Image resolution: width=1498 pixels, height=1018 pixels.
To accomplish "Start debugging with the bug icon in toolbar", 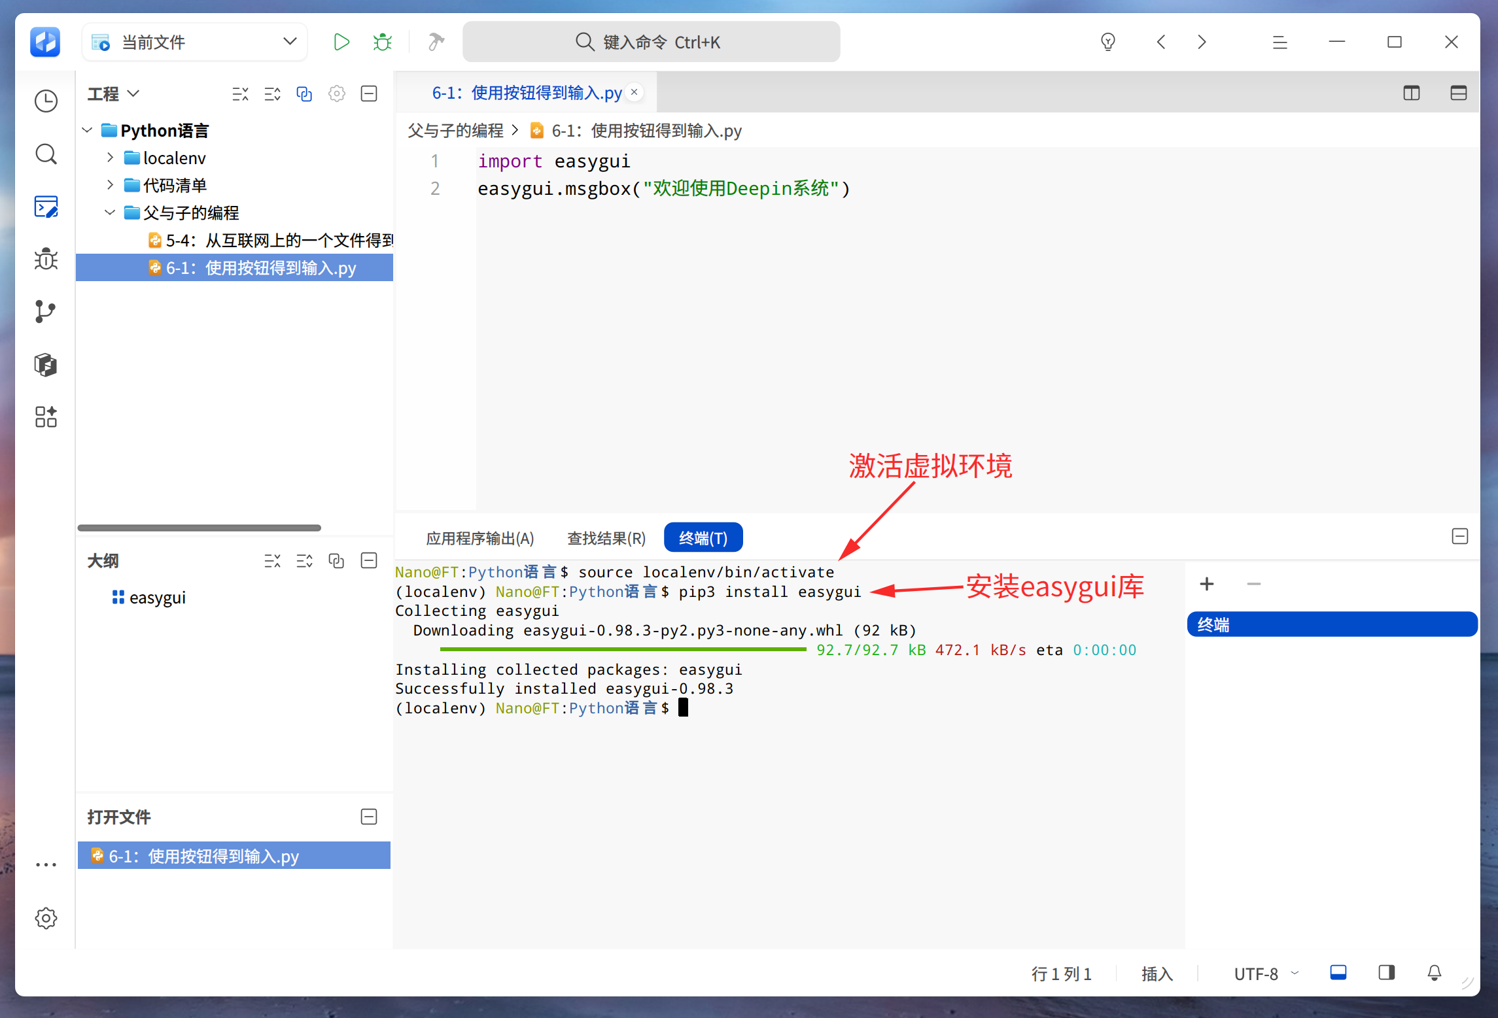I will click(x=383, y=42).
